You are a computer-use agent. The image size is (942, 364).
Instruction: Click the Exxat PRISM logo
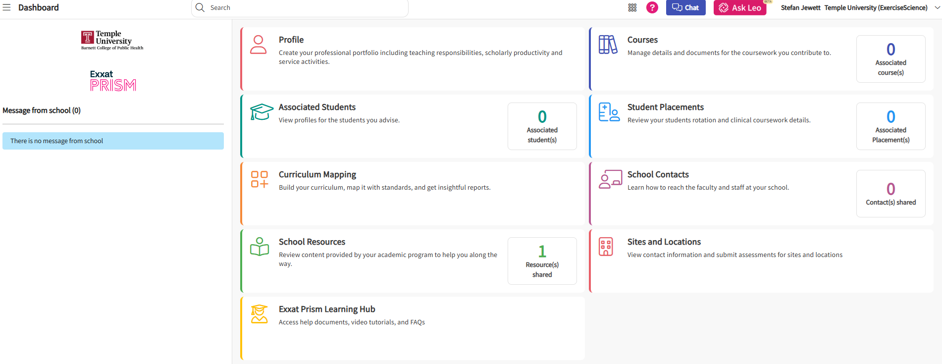(x=113, y=81)
